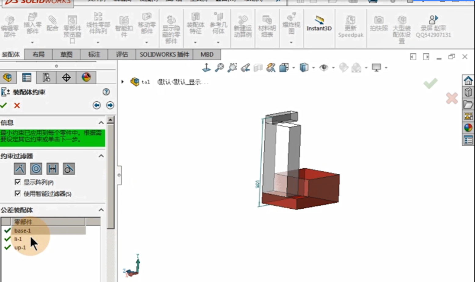Collapse the 约束过滤器 section

101,156
